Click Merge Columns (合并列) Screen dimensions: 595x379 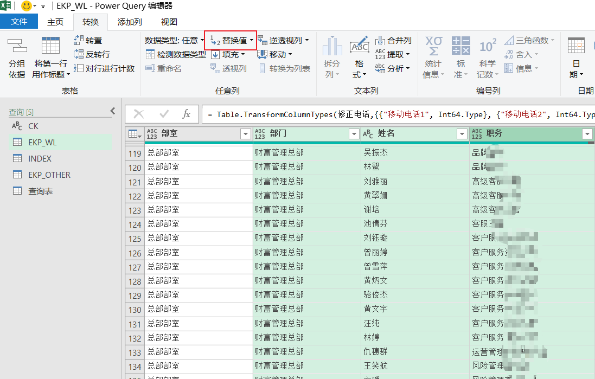click(x=393, y=40)
